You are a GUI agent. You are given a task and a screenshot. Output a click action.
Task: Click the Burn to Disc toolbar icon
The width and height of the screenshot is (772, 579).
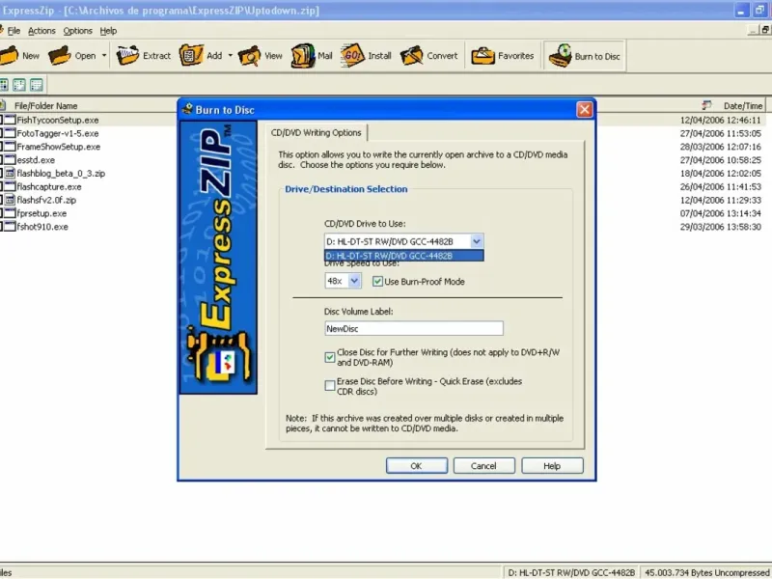coord(561,55)
